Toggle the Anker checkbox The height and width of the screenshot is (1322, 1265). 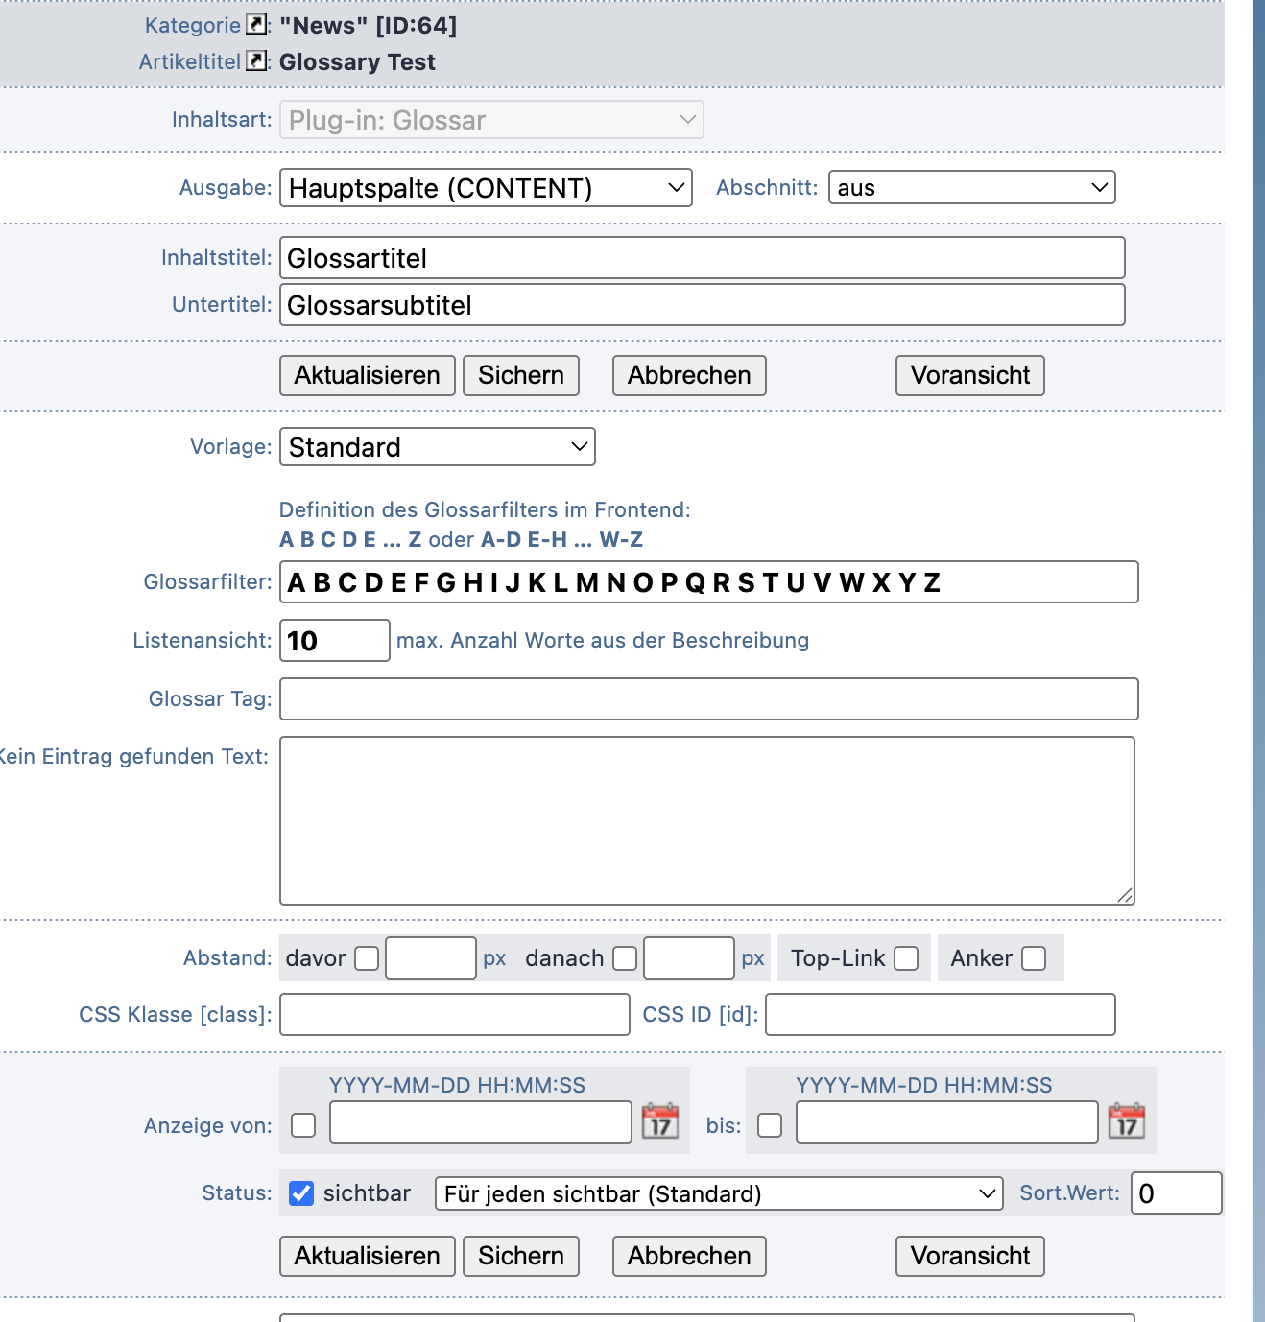(1034, 958)
